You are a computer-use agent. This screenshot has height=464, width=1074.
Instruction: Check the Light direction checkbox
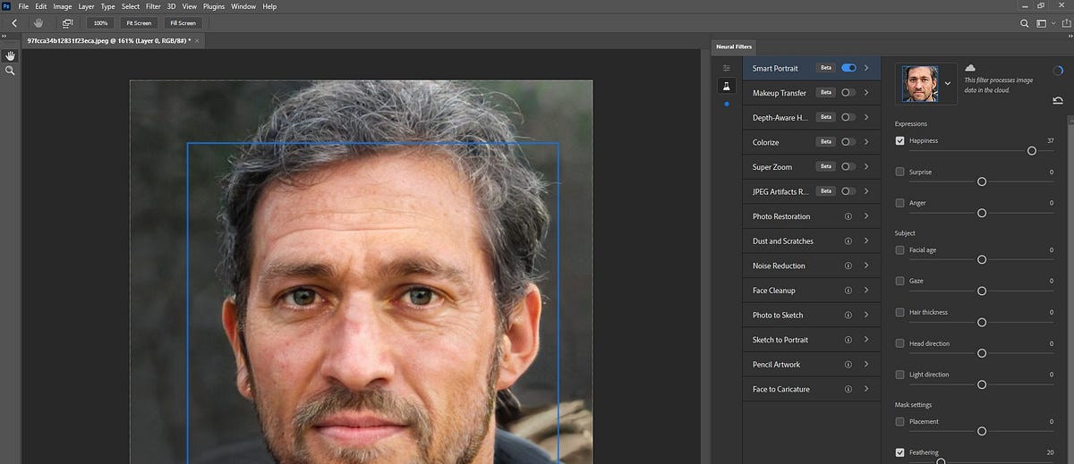[x=899, y=375]
